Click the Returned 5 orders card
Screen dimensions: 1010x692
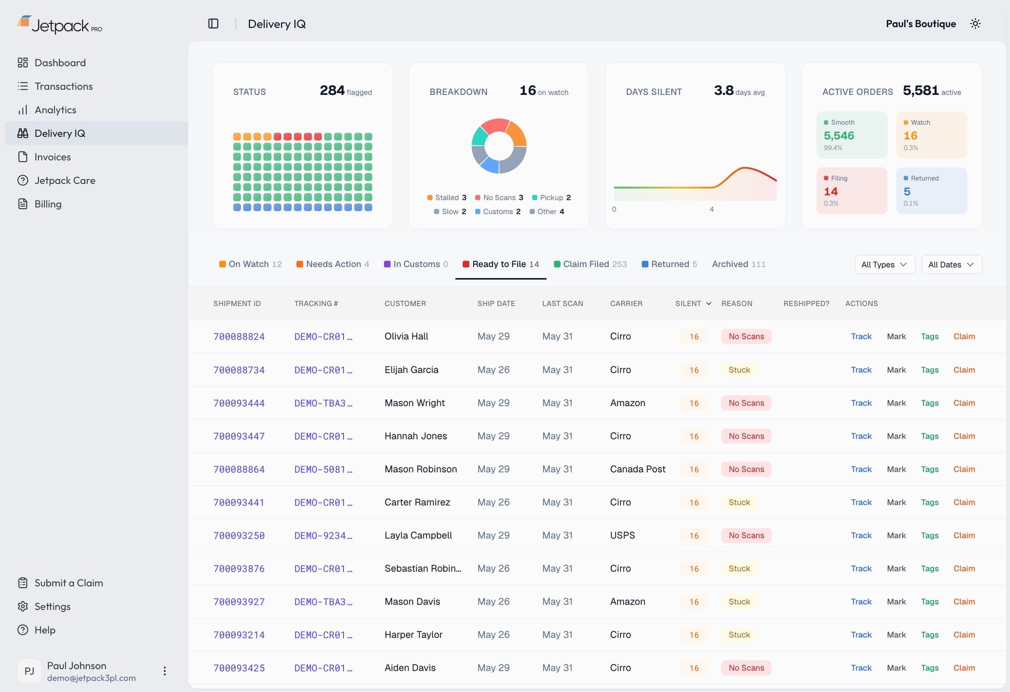931,190
